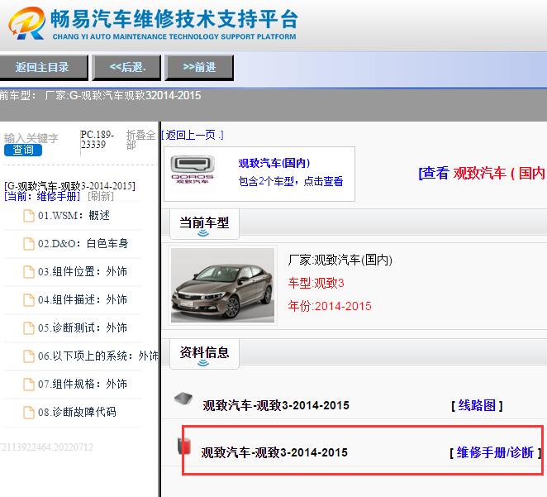Click the Qoros brand logo icon

[x=193, y=170]
